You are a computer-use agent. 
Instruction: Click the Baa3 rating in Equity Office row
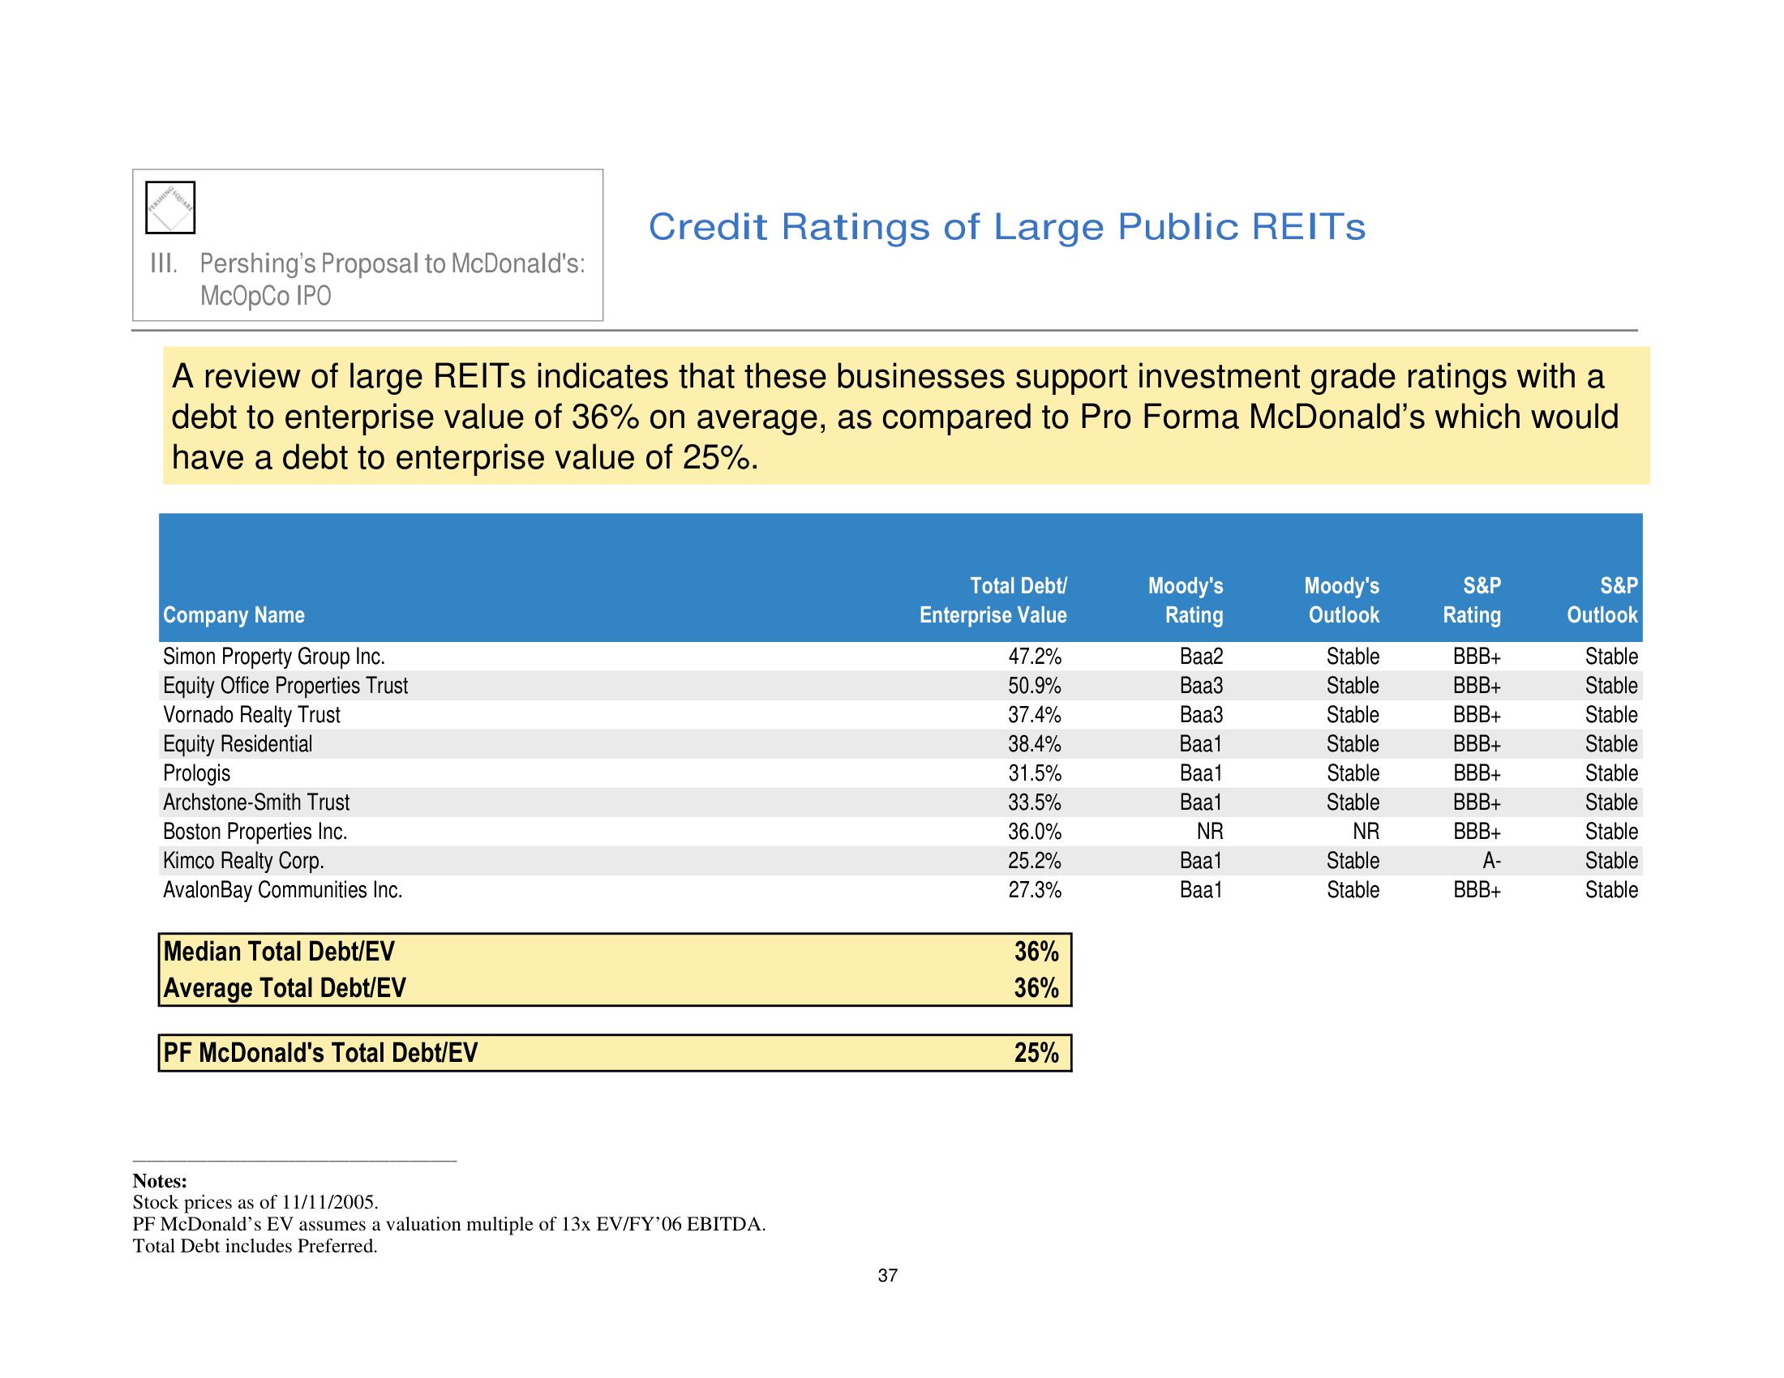1201,686
